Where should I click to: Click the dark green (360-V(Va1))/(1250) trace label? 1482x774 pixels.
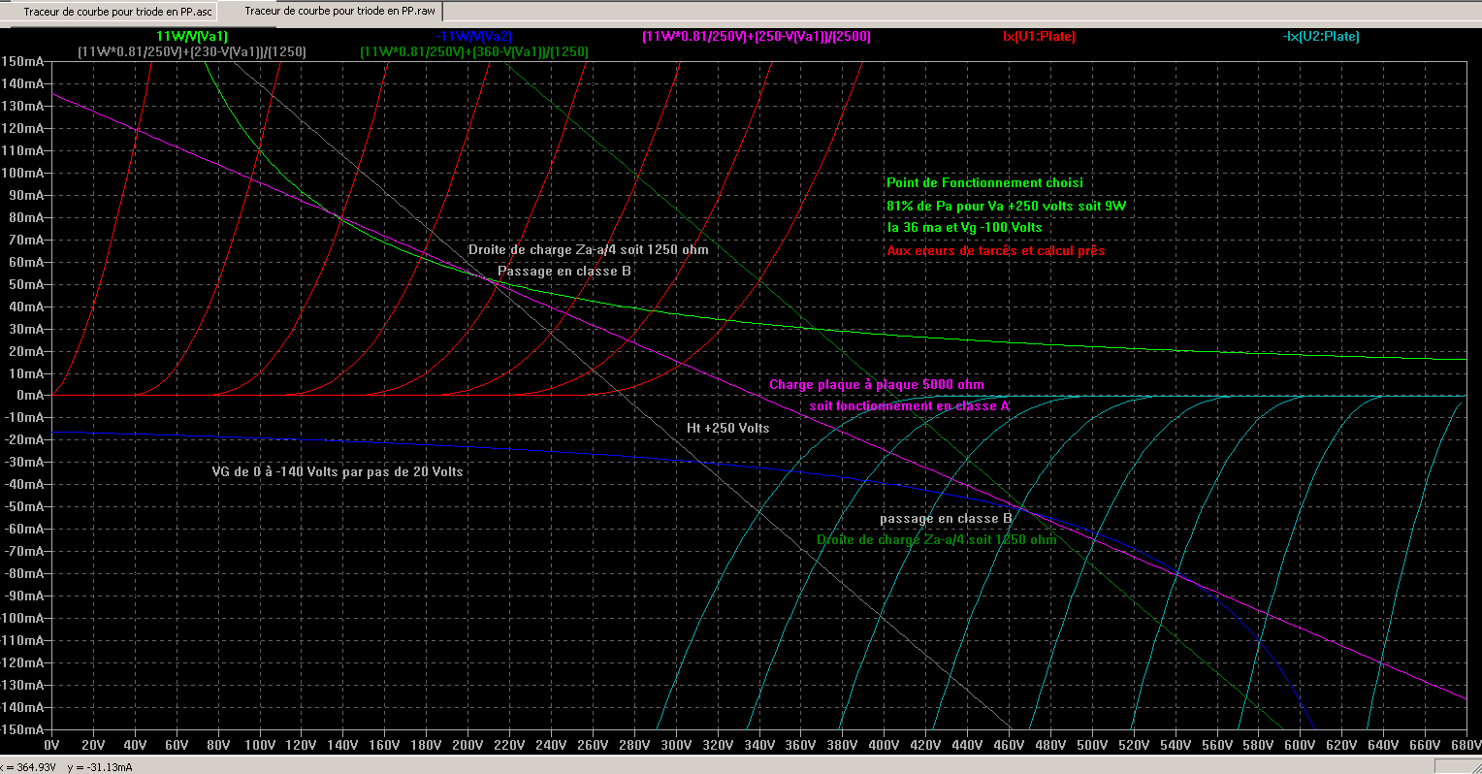pos(474,51)
